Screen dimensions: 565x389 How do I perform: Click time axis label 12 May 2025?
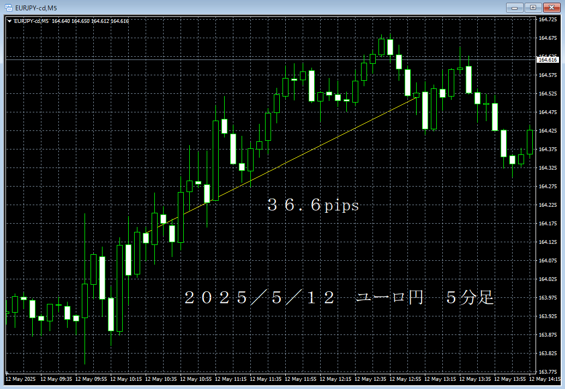pos(21,379)
